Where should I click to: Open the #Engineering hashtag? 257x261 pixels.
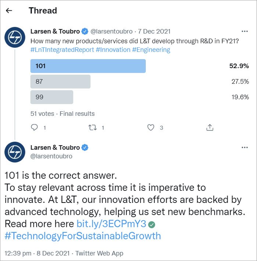pyautogui.click(x=151, y=50)
